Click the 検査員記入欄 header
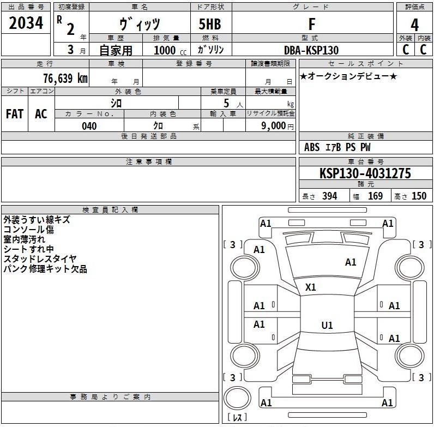Viewport: 434px width, 427px height. [110, 209]
